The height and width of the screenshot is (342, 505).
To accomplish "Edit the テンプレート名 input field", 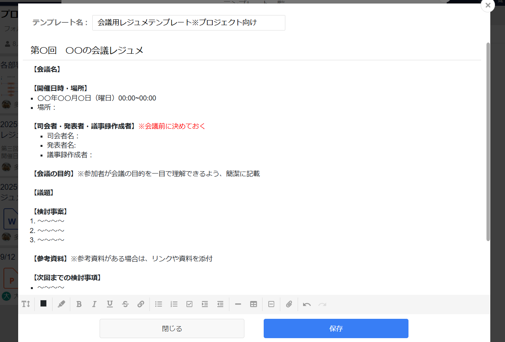I will (x=188, y=22).
